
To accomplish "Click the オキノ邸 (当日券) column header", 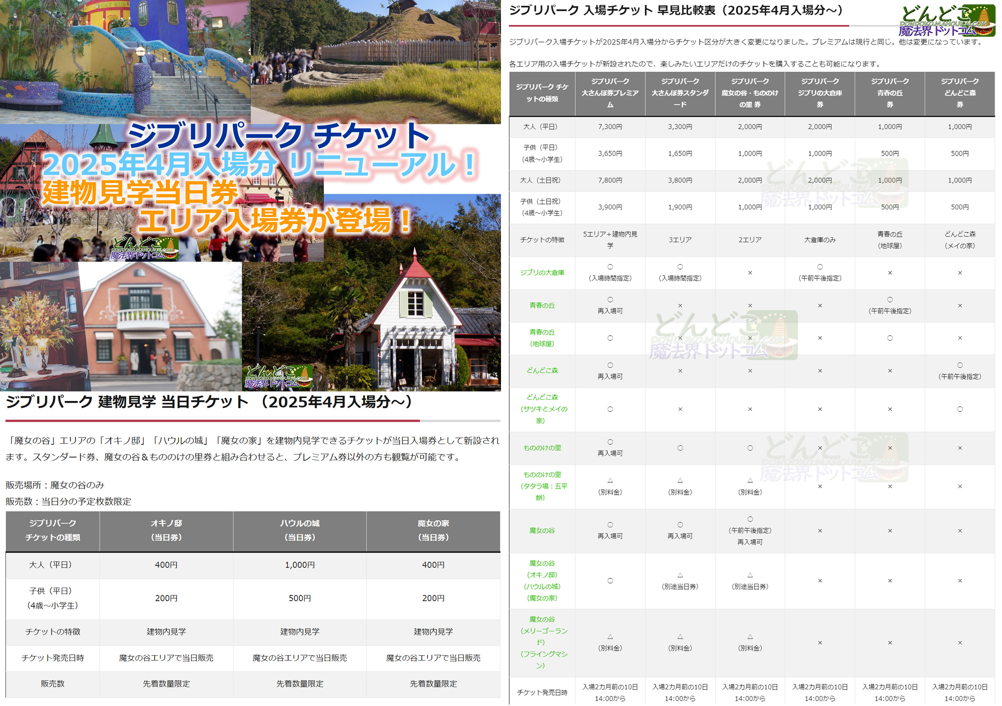I will [166, 530].
